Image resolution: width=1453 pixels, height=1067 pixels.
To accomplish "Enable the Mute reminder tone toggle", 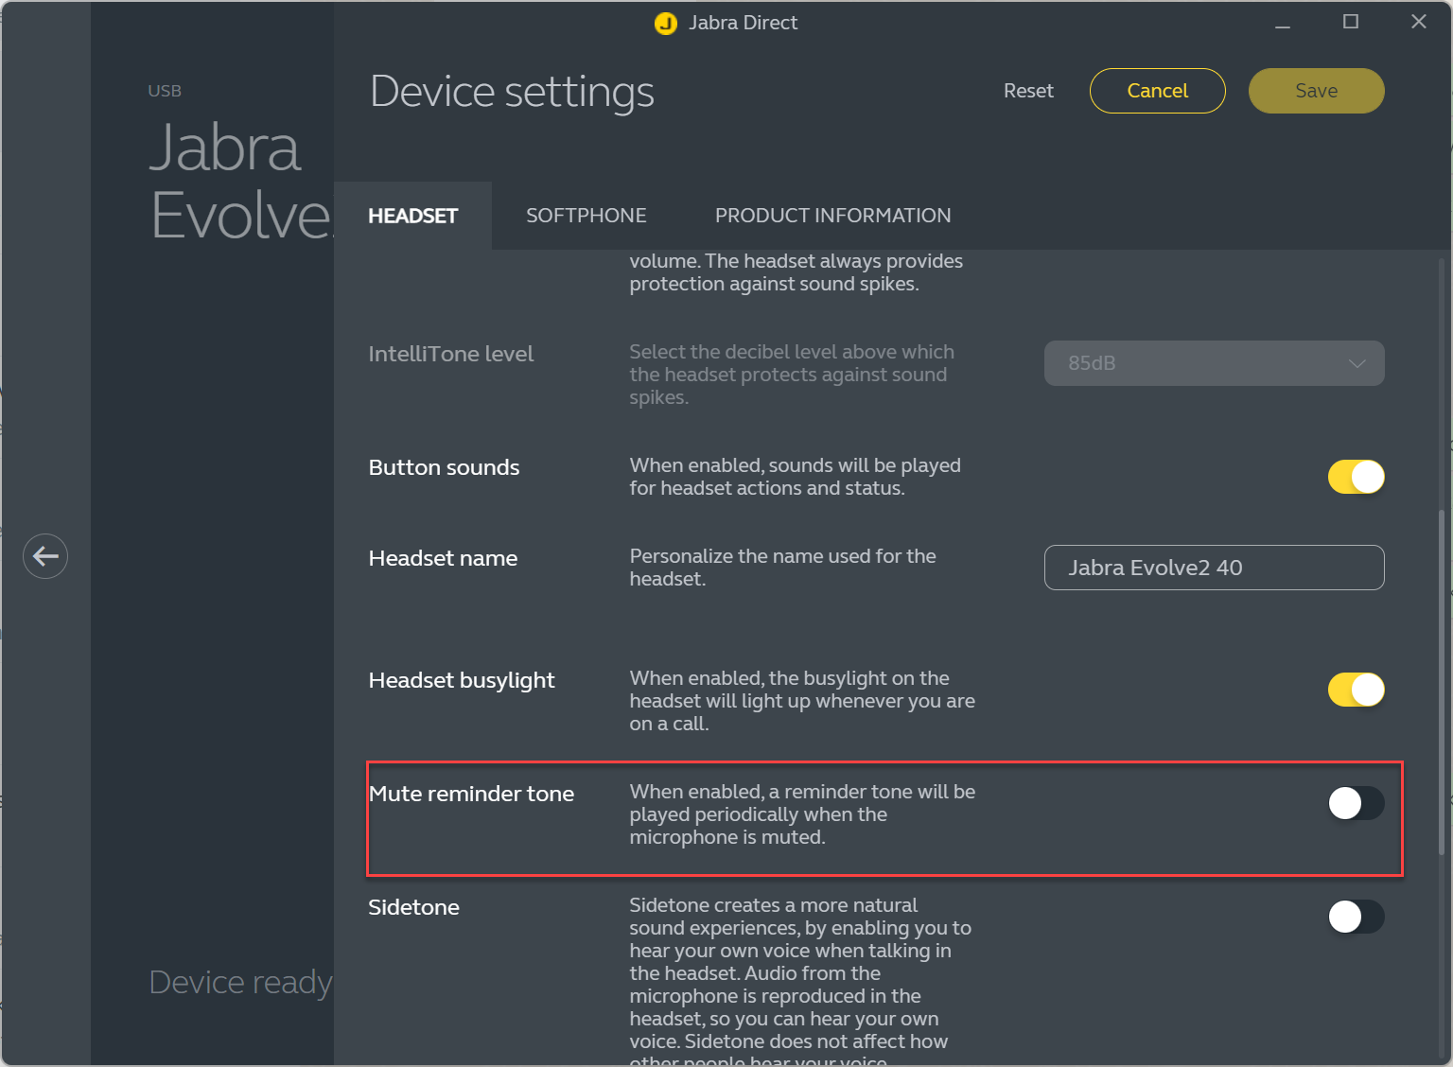I will 1356,803.
